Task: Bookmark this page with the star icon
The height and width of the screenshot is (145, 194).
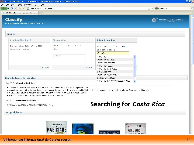Action: point(149,9)
